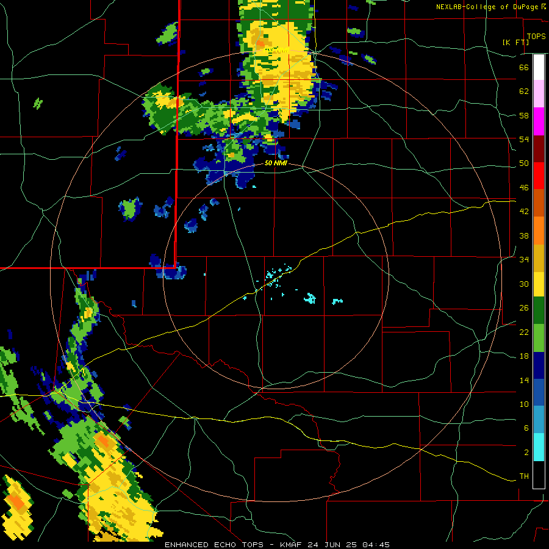Click the ENHANCED ECHO TOPS caption
Image resolution: width=549 pixels, height=549 pixels.
click(x=214, y=545)
